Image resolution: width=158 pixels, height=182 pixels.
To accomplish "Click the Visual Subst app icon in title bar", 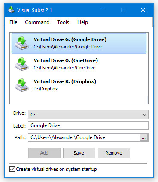I will click(11, 10).
